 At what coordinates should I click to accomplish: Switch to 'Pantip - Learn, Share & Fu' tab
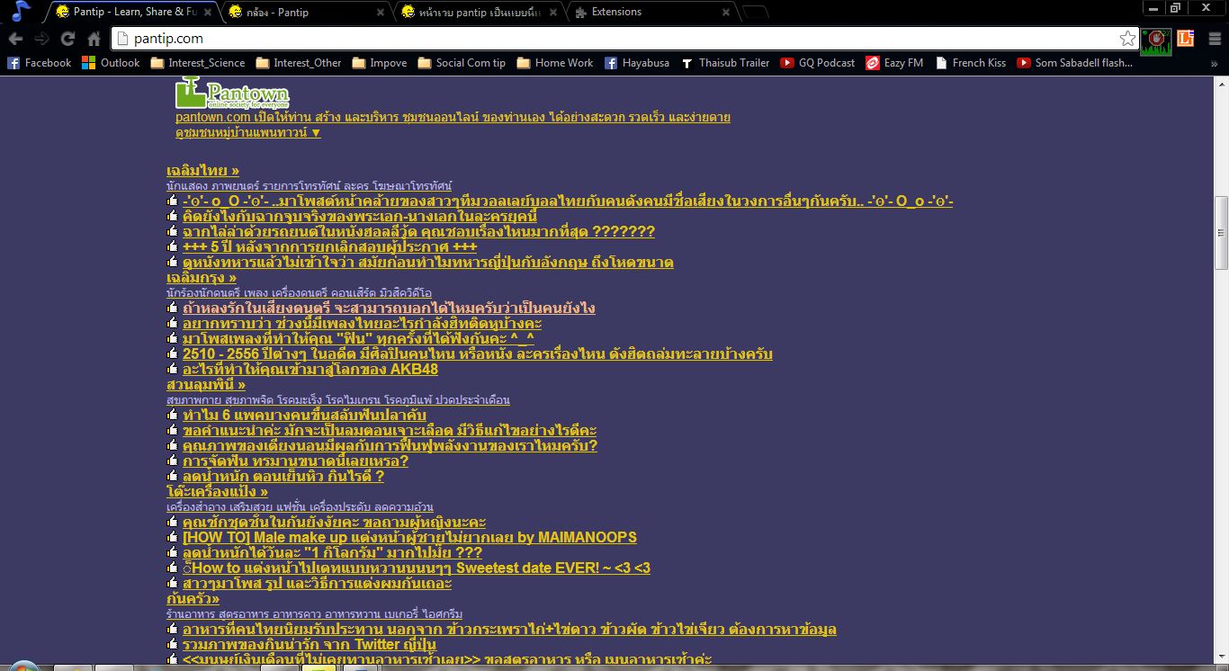pyautogui.click(x=133, y=12)
